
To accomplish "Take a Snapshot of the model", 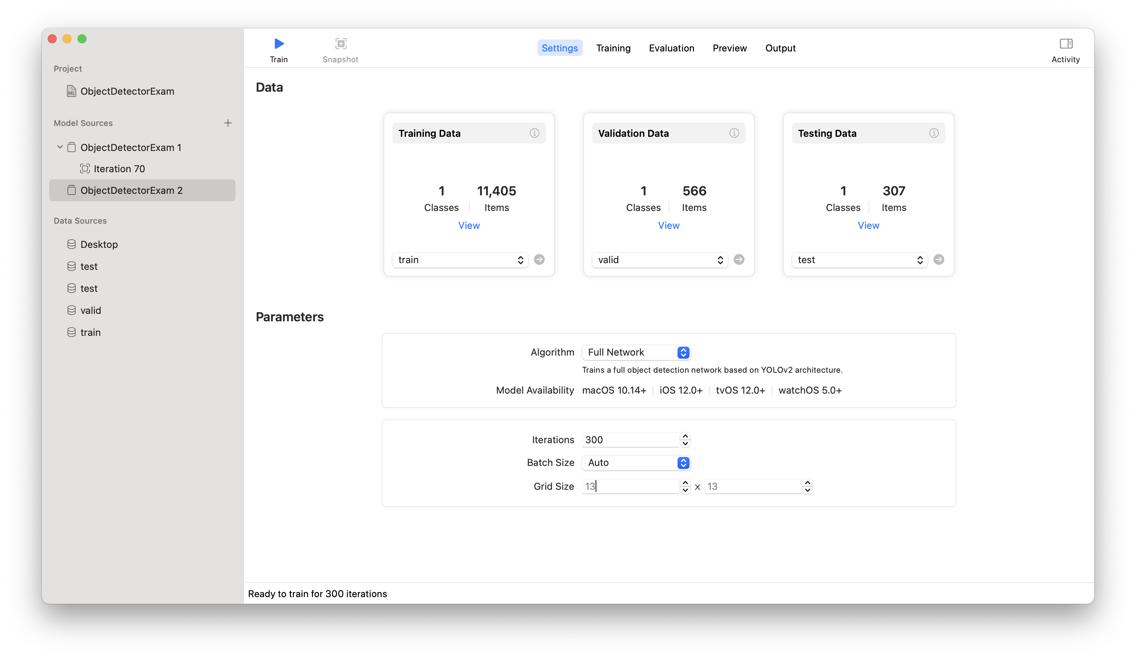I will tap(340, 50).
